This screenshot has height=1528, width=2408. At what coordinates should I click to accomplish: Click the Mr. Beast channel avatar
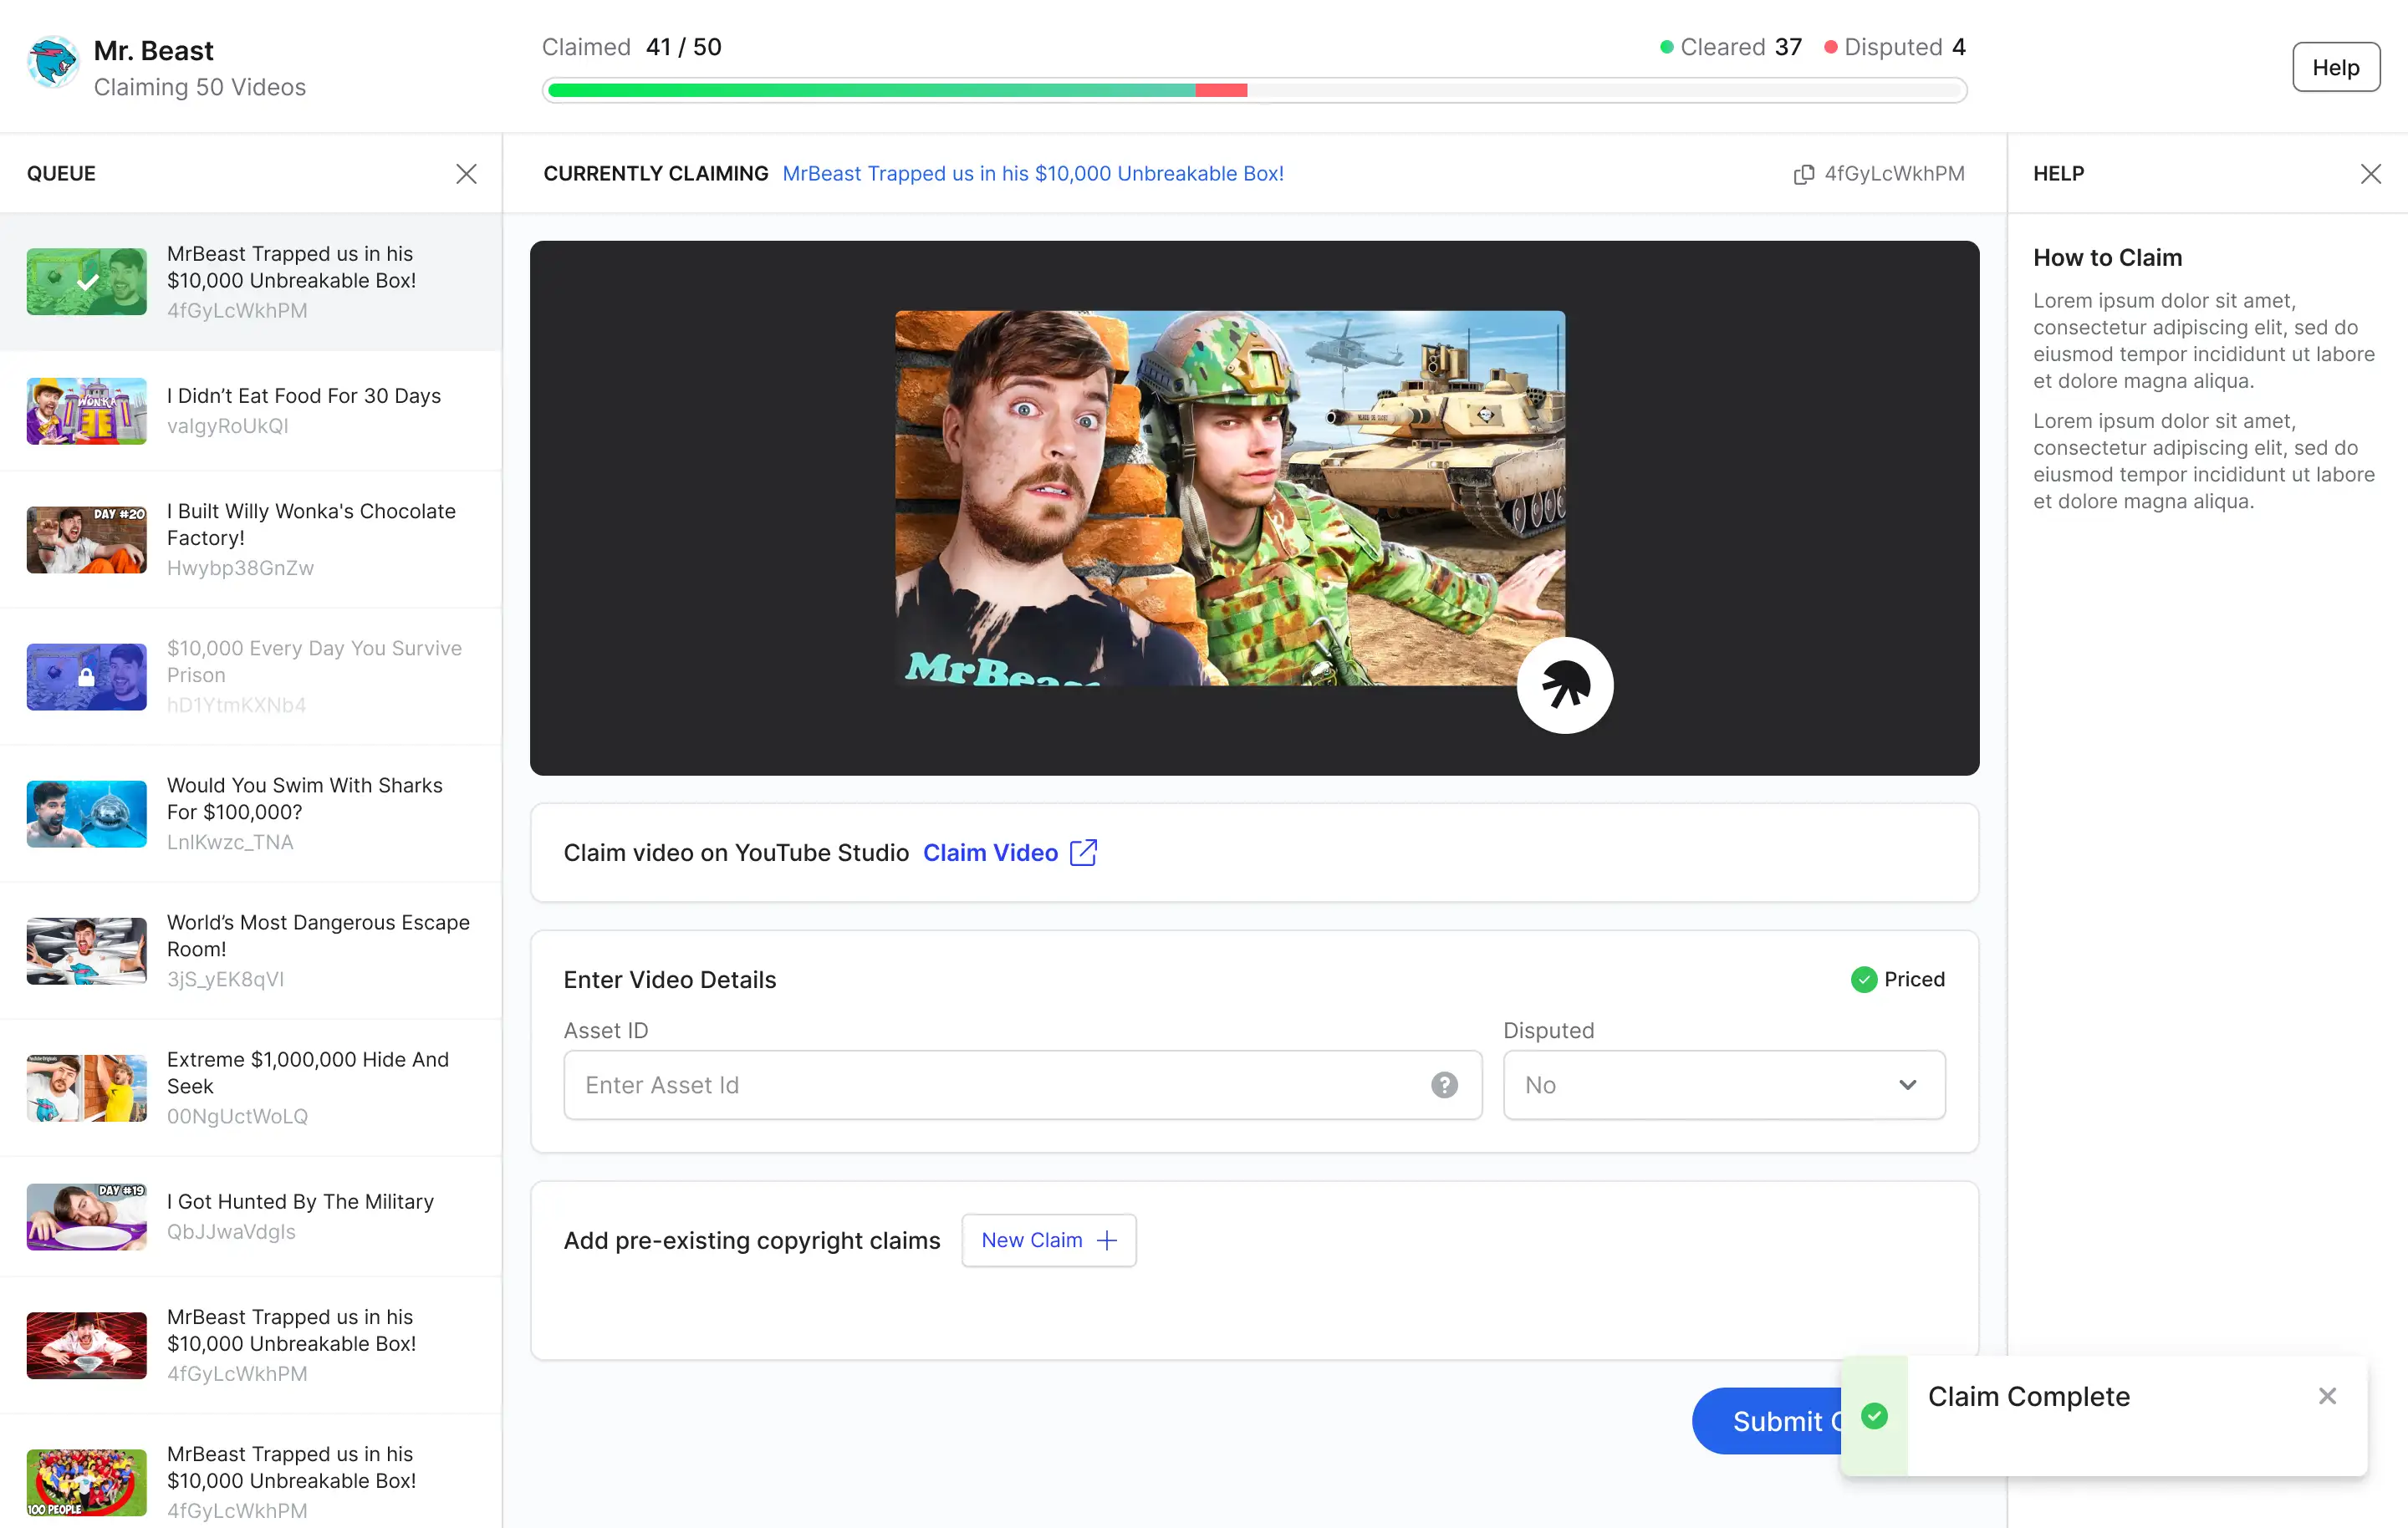click(53, 63)
